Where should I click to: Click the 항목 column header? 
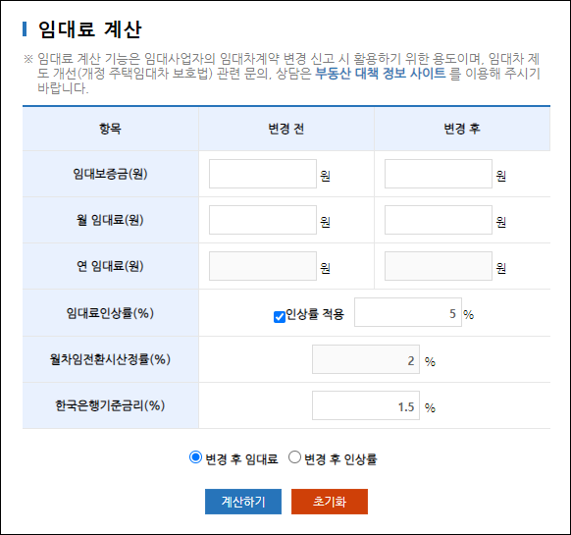[110, 129]
